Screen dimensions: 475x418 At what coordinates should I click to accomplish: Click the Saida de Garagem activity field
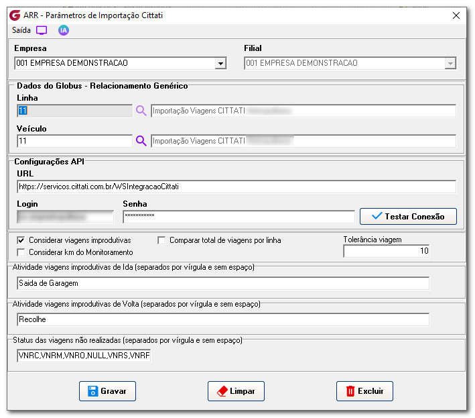coord(223,283)
